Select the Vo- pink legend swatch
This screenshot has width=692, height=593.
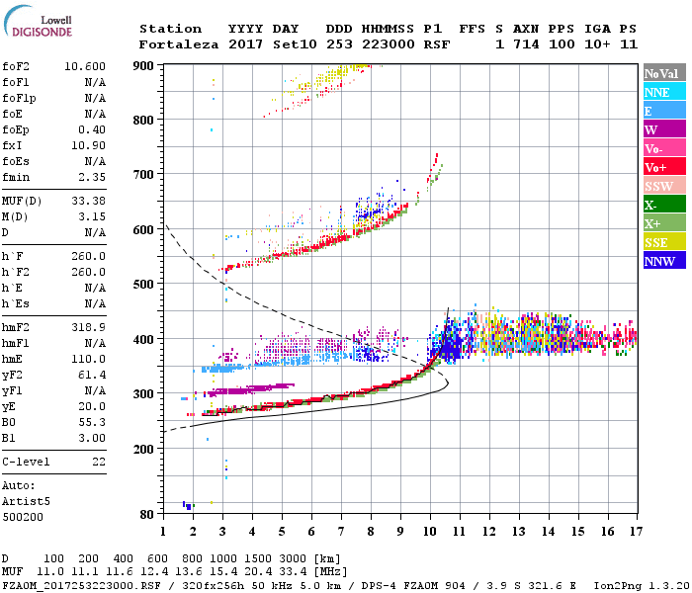[664, 148]
